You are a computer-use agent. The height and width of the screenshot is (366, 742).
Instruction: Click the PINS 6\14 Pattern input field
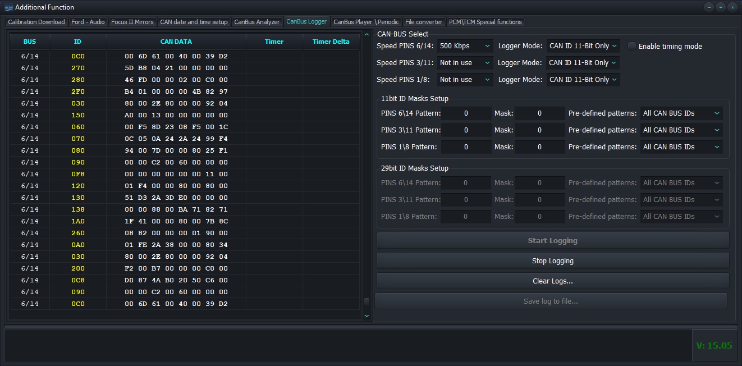466,113
